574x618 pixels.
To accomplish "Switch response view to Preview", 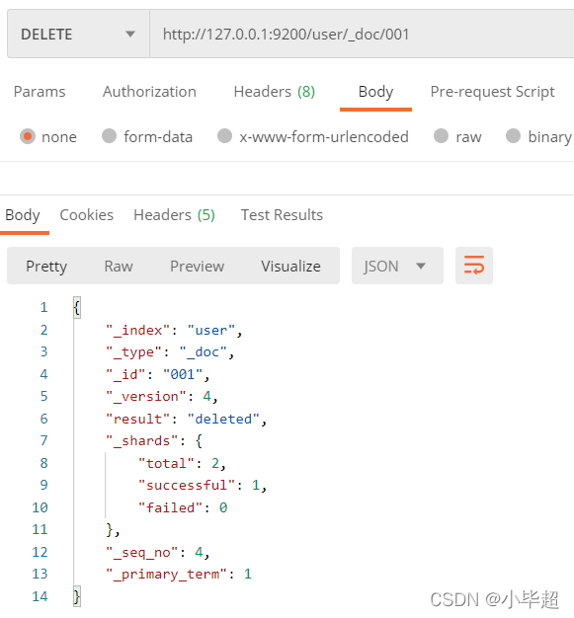I will [197, 266].
